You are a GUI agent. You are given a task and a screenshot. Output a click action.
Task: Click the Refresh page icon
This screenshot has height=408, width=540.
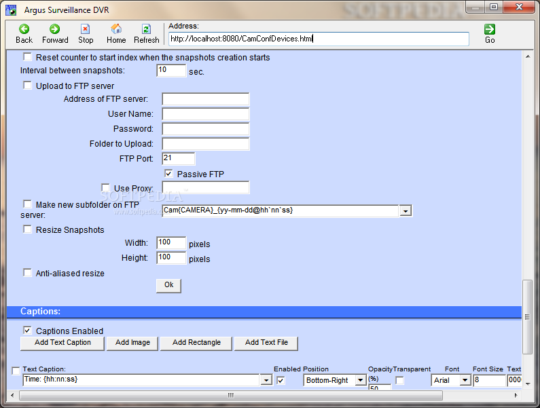146,29
